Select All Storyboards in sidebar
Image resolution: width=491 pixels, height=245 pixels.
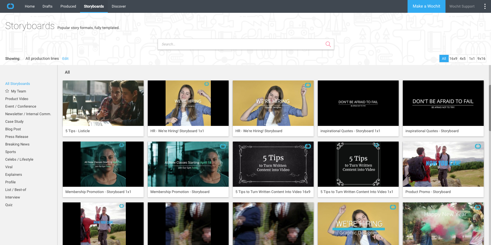[x=18, y=84]
